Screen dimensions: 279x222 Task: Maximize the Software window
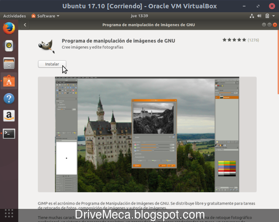tap(269, 25)
